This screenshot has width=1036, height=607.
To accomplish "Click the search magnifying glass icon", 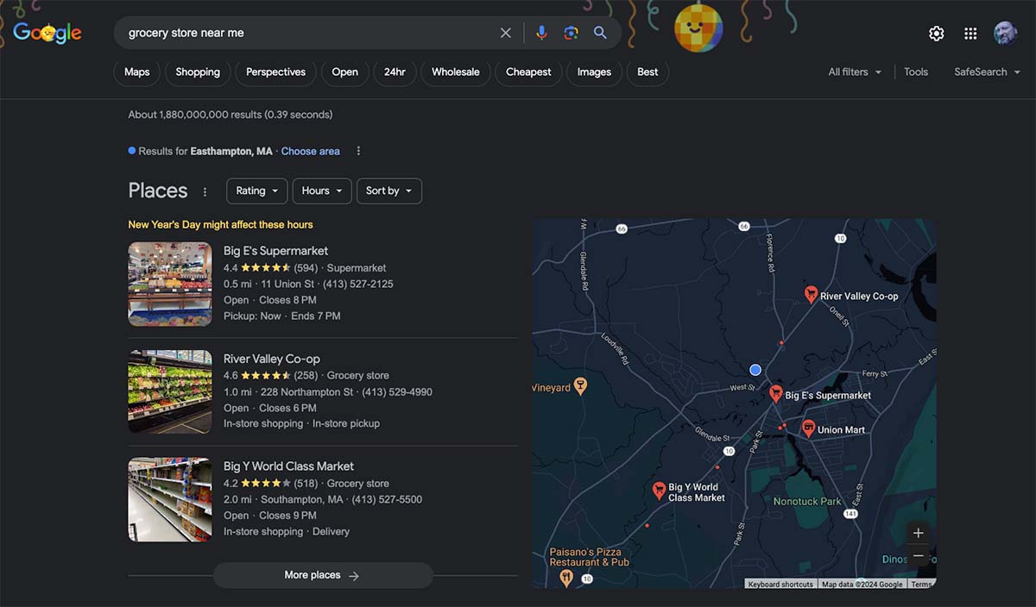I will pyautogui.click(x=600, y=32).
